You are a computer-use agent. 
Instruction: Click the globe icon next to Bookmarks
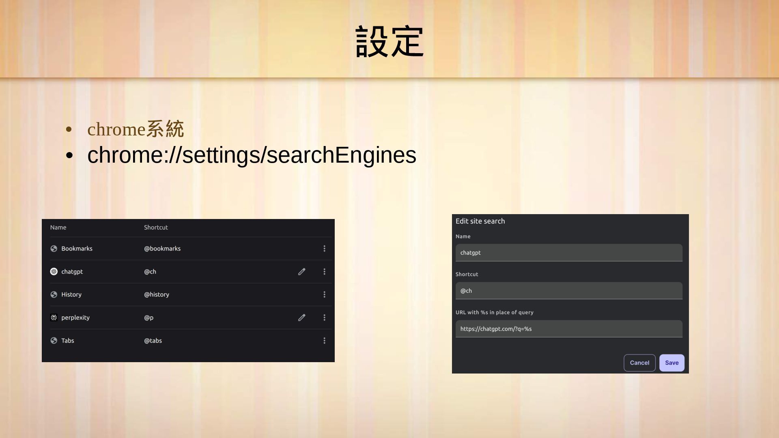[x=54, y=249]
